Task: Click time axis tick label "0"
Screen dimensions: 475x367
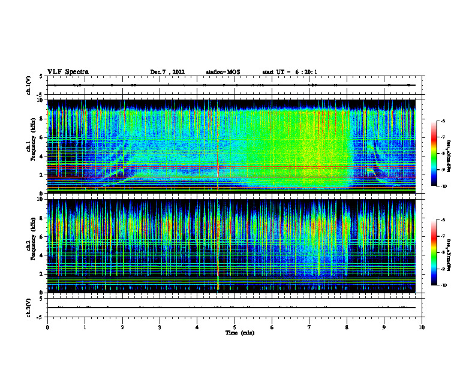Action: (47, 327)
